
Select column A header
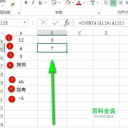pos(21,33)
